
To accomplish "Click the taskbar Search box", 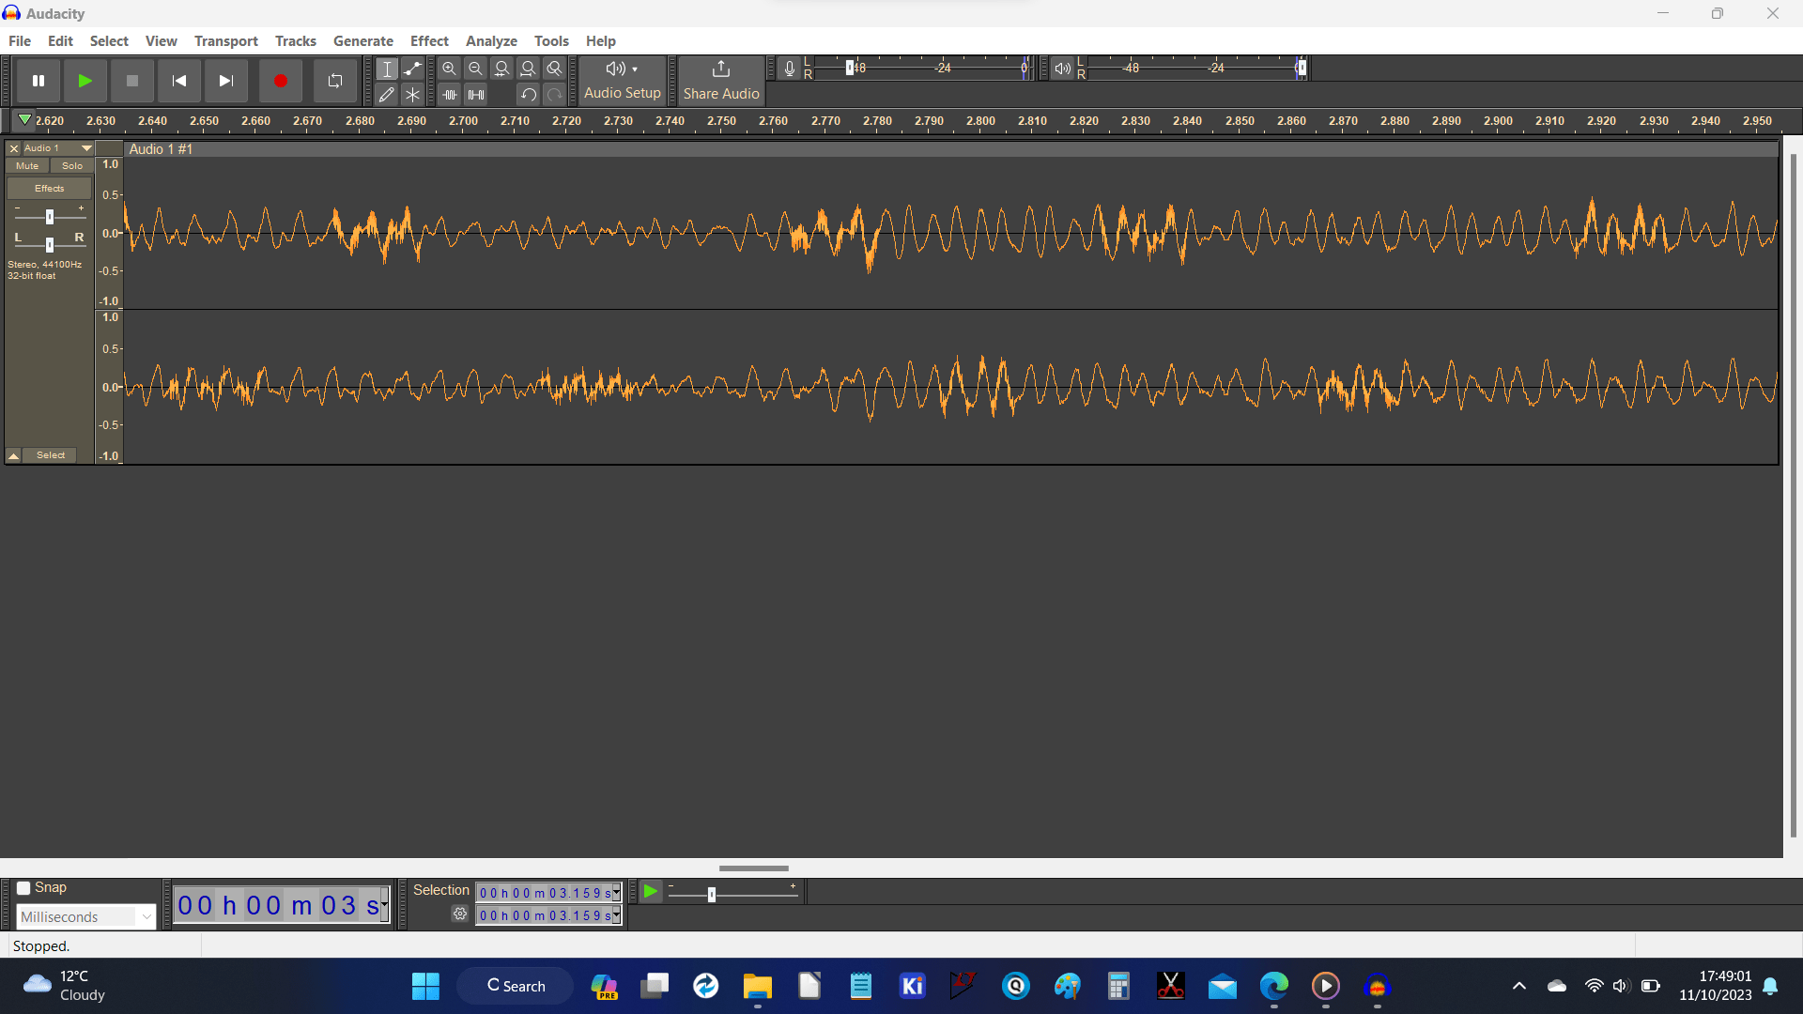I will [x=516, y=986].
